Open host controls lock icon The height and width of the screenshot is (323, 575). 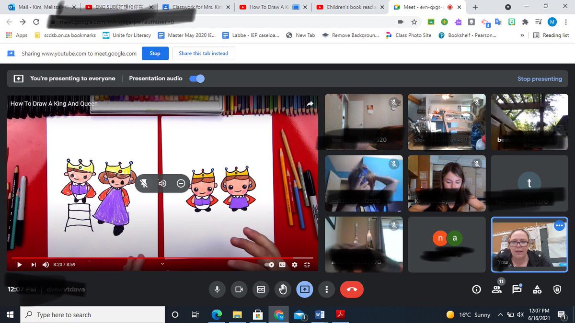(557, 289)
